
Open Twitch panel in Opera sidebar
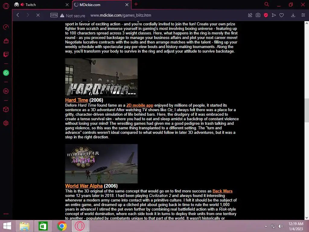(6, 54)
